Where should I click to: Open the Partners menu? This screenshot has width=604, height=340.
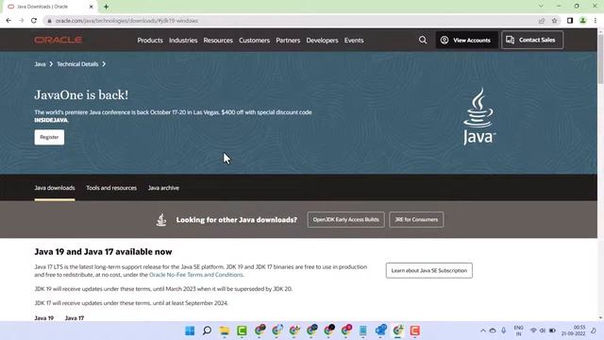pyautogui.click(x=288, y=40)
